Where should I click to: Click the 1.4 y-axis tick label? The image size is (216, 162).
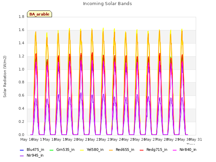(x=21, y=43)
